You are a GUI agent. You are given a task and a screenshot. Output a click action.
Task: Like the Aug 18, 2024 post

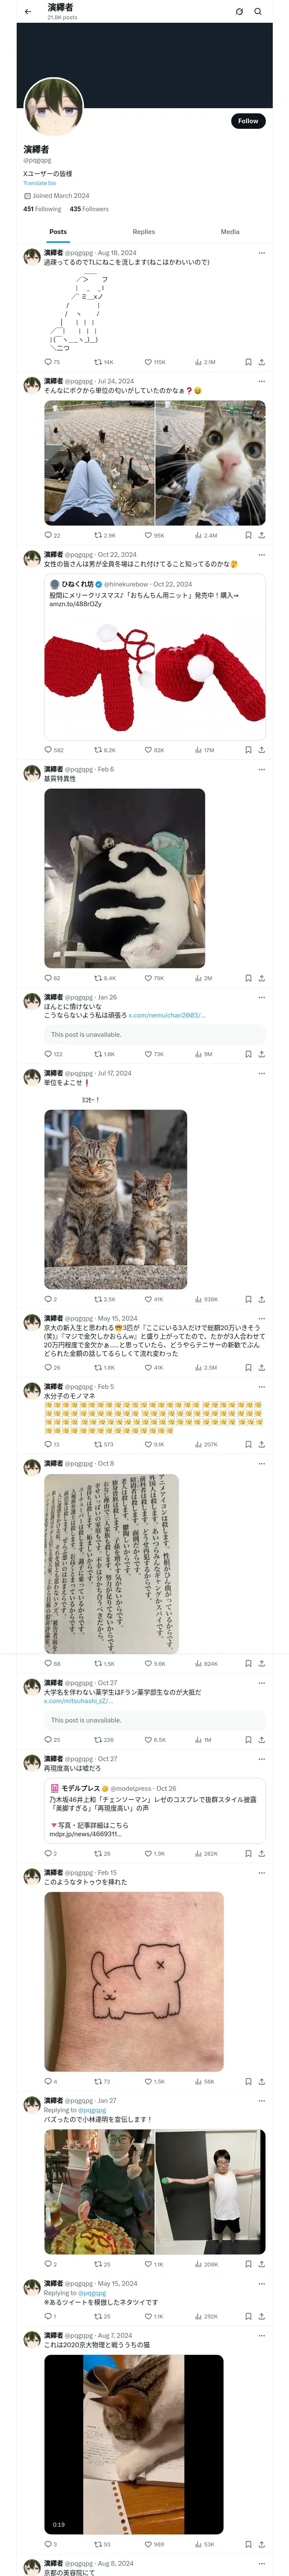click(x=155, y=362)
